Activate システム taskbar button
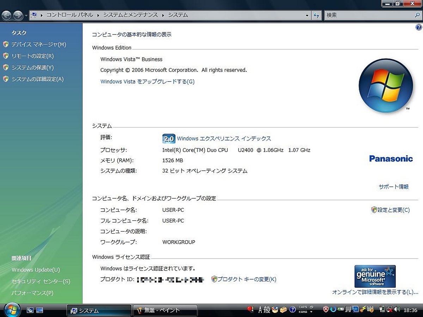This screenshot has height=317, width=423. [99, 310]
